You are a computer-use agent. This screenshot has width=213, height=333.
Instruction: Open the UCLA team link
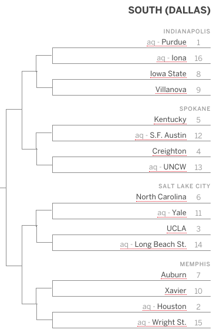(x=177, y=228)
